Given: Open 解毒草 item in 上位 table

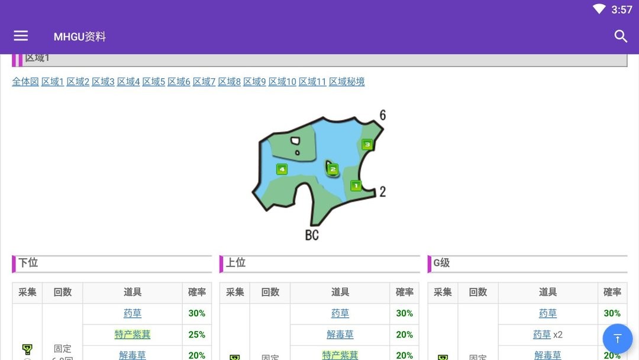Looking at the screenshot, I should [340, 335].
